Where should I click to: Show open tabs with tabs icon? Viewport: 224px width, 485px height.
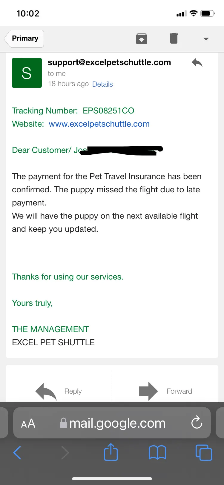204,452
